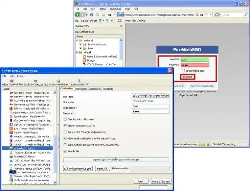The image size is (250, 191).
Task: Reload page with Firefox refresh icon
Action: point(91,15)
